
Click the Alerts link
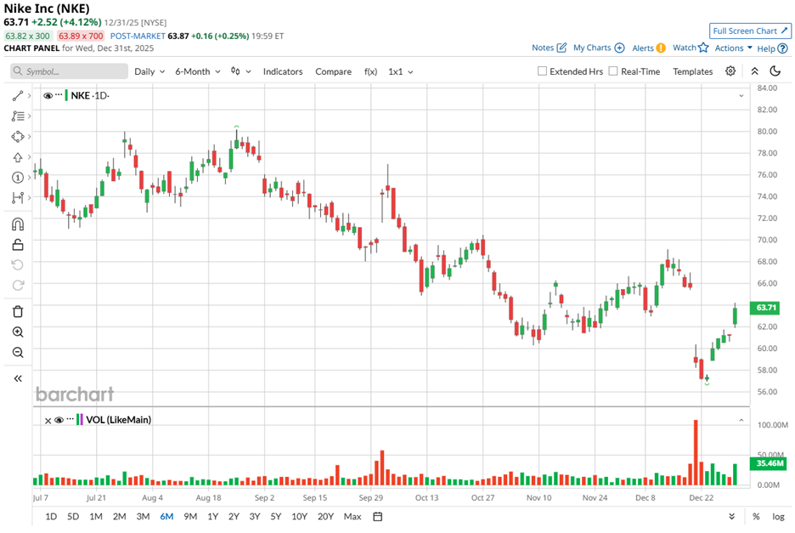click(643, 48)
